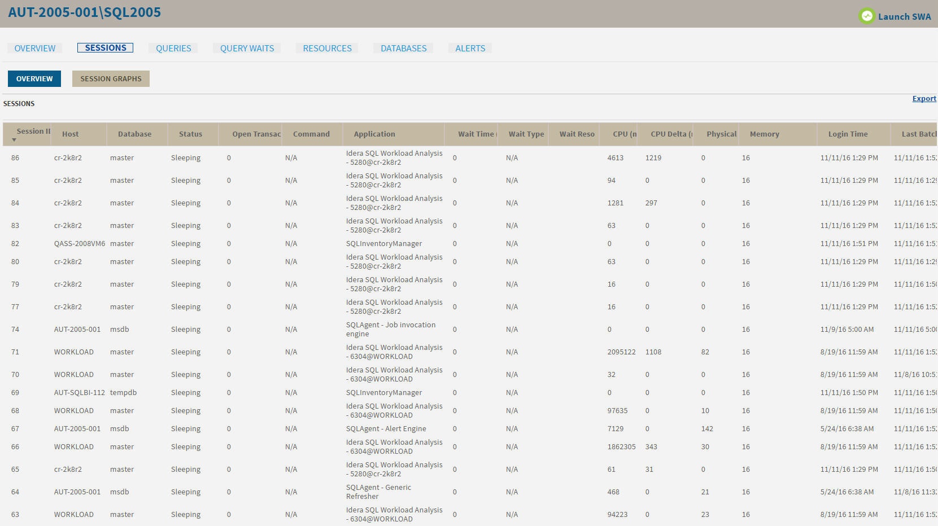
Task: Click the blue Overview sub-view button
Action: [x=34, y=79]
